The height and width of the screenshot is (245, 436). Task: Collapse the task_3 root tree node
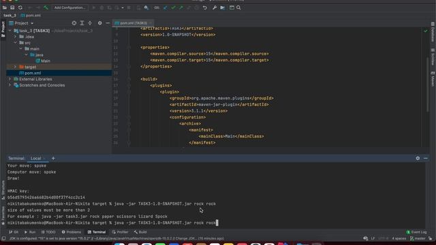pyautogui.click(x=10, y=31)
